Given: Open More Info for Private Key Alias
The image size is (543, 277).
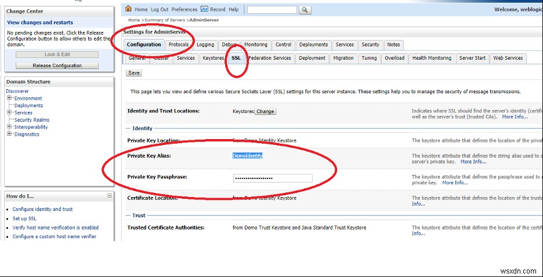Looking at the screenshot, I should (x=473, y=162).
